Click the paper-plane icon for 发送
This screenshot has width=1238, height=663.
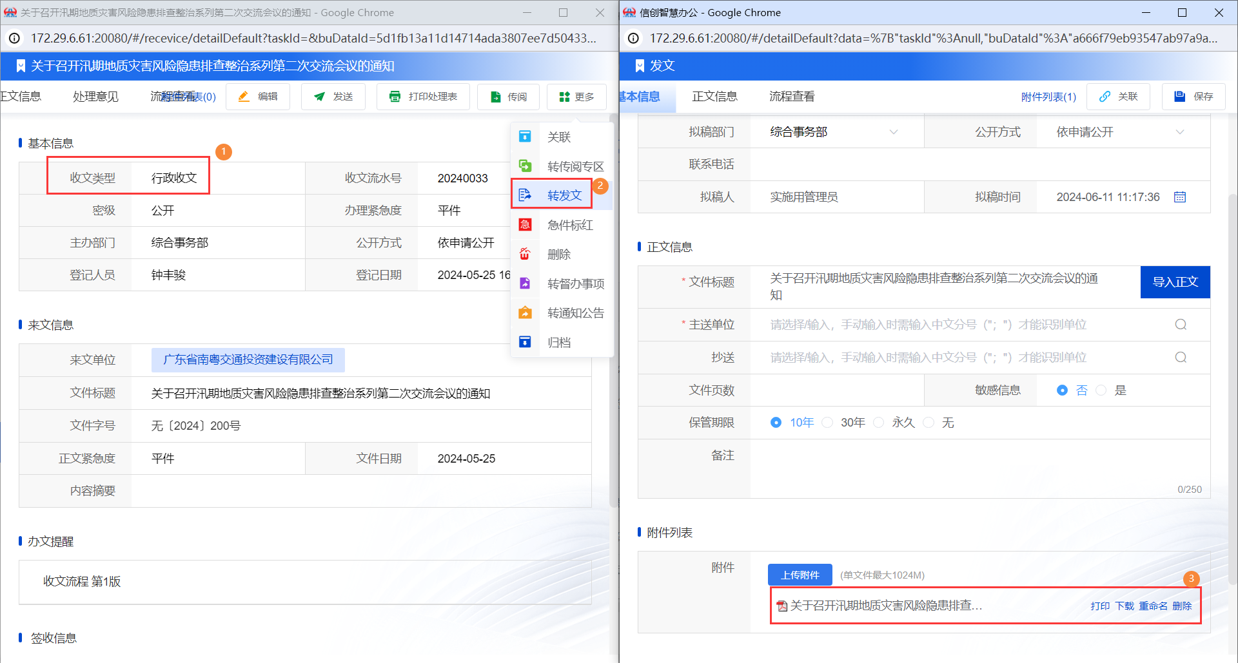click(x=319, y=97)
